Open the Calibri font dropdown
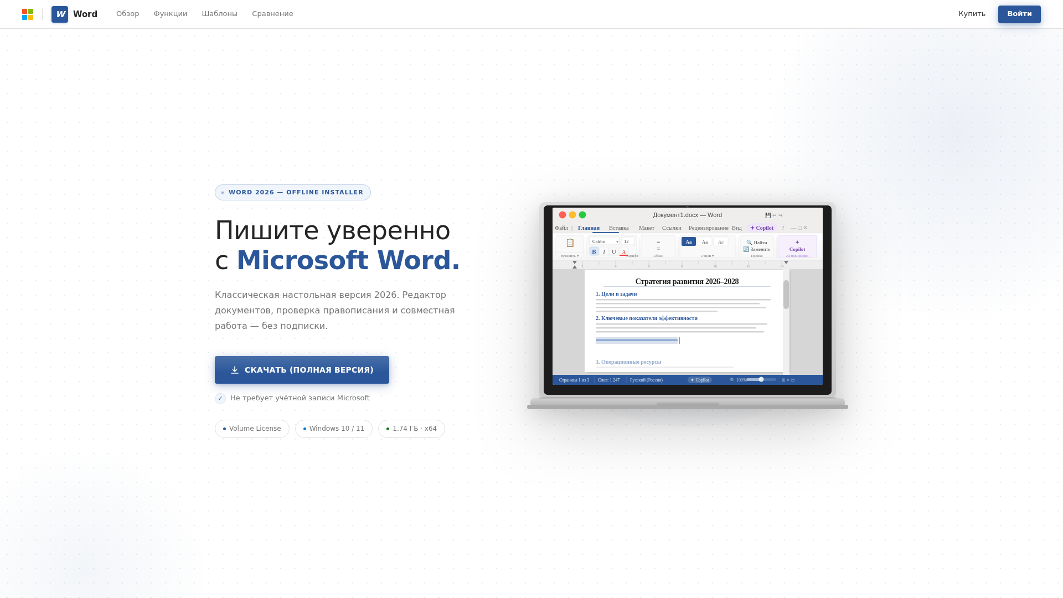Screen dimensions: 1063x598 [x=605, y=241]
